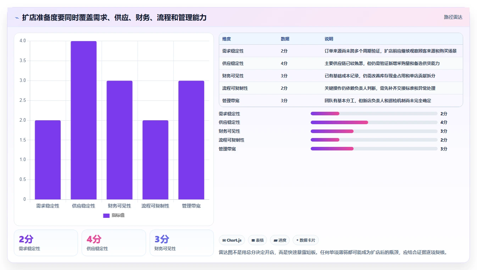Click the footer note starting 雷达图不是用总分
This screenshot has width=477, height=270.
[333, 253]
